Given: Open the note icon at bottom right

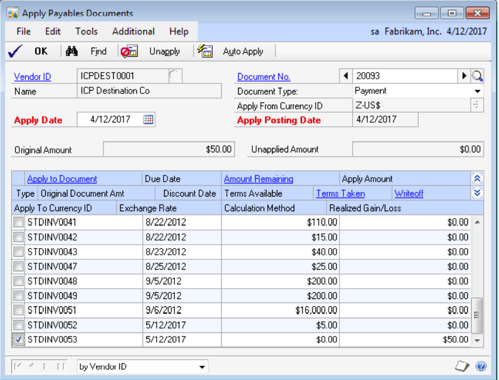Looking at the screenshot, I should [462, 366].
